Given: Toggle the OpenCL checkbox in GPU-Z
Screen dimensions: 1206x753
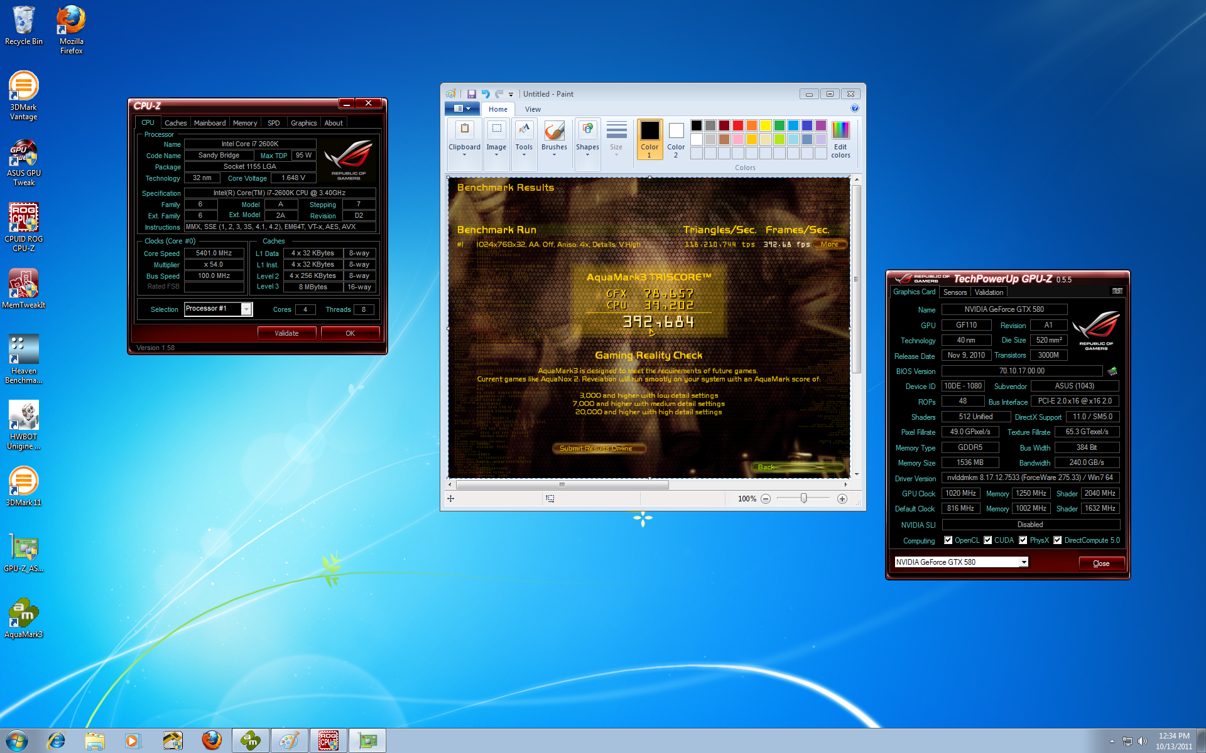Looking at the screenshot, I should (948, 540).
